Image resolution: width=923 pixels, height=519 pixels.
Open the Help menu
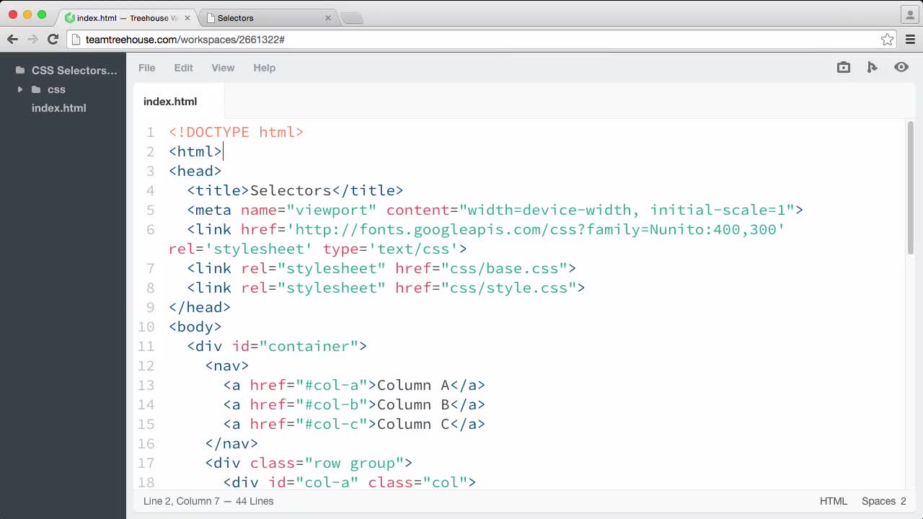[x=264, y=68]
